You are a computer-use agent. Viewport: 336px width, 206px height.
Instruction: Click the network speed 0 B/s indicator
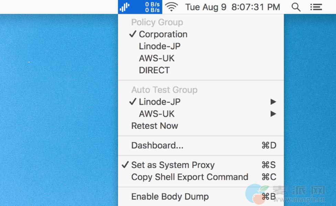pyautogui.click(x=152, y=7)
